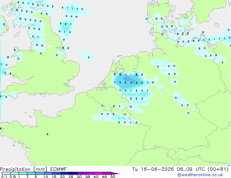Select the 40–45 mm magenta legend swatch
This screenshot has height=178, width=231.
point(99,173)
